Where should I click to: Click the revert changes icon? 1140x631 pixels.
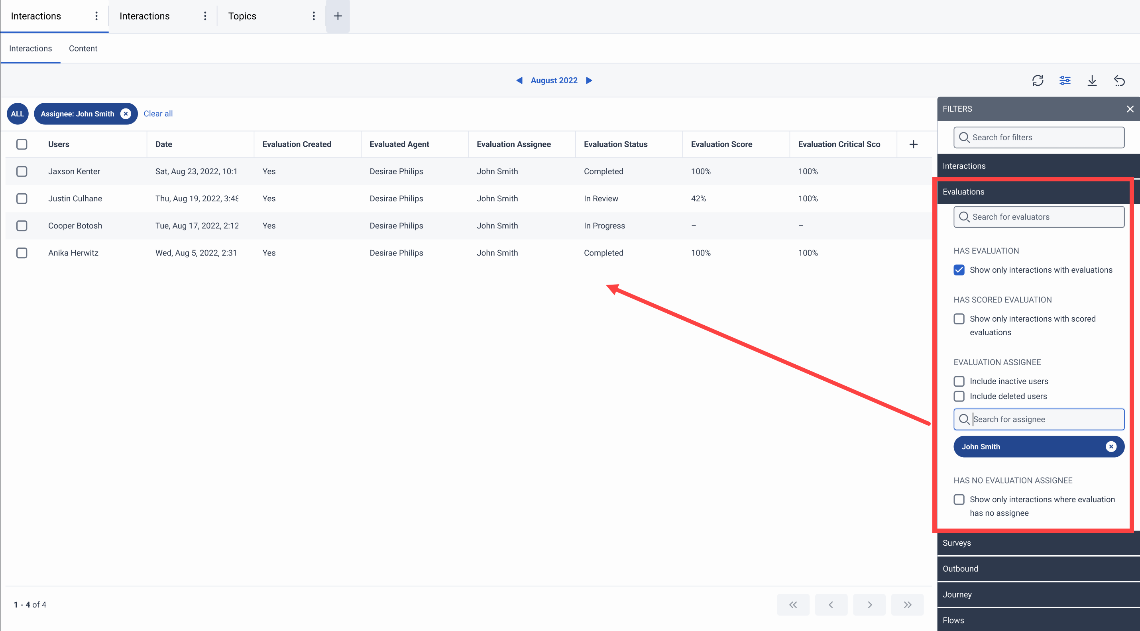pyautogui.click(x=1120, y=80)
